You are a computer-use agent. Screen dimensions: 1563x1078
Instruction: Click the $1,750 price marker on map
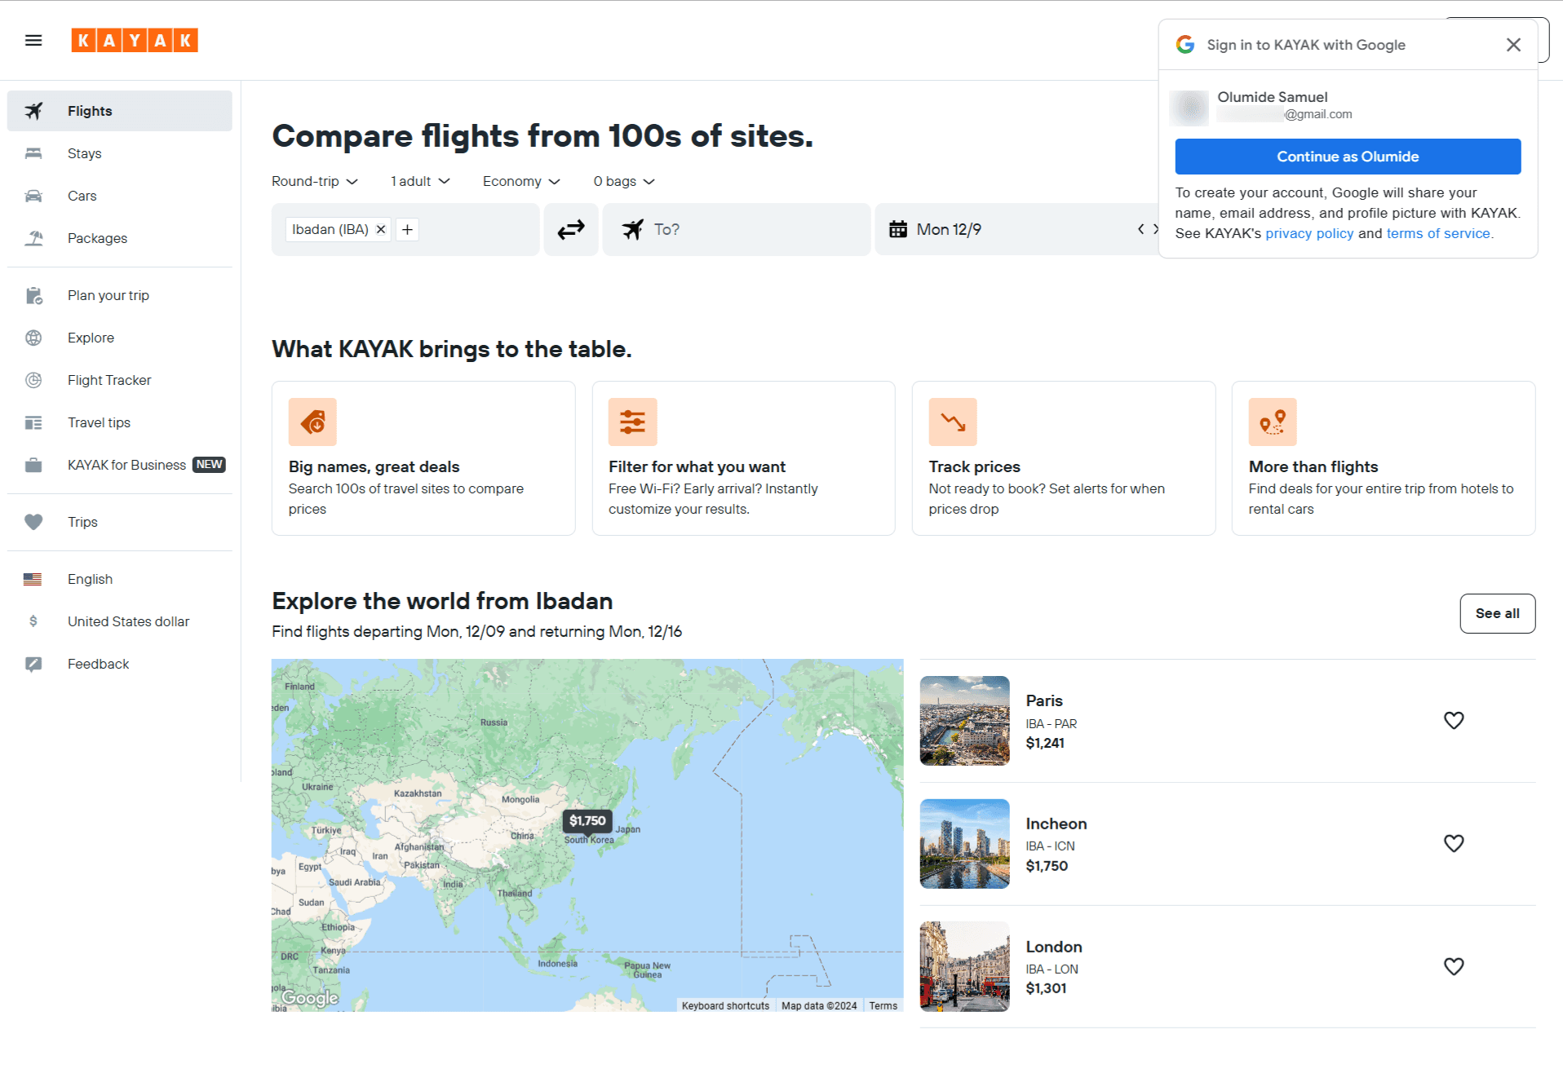click(x=587, y=820)
